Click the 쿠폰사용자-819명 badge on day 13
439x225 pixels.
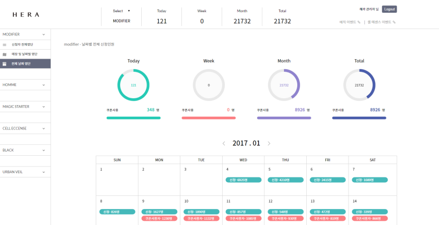[327, 218]
